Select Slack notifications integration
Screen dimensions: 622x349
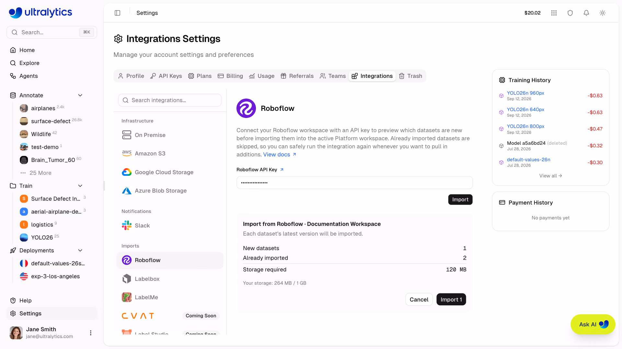(170, 226)
